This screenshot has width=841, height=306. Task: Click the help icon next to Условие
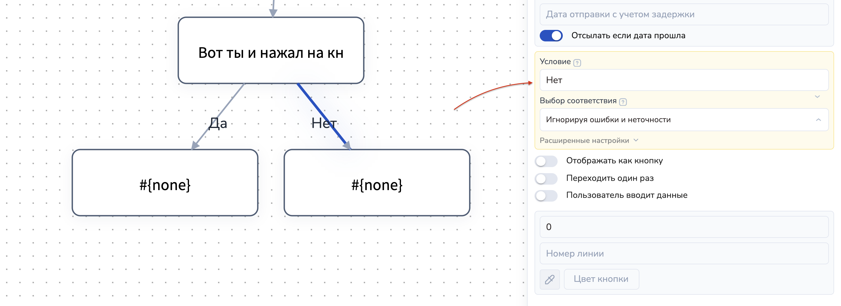coord(577,63)
